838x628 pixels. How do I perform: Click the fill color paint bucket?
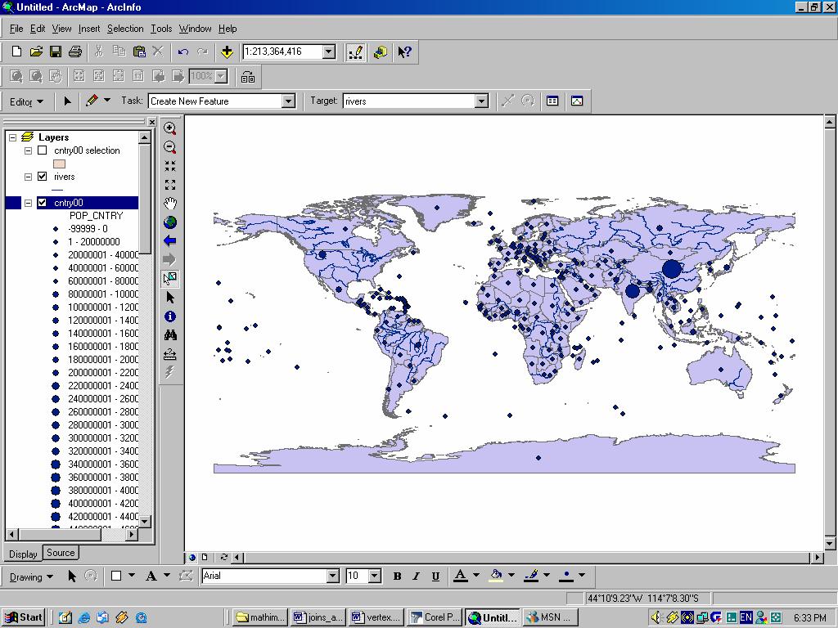click(x=496, y=576)
